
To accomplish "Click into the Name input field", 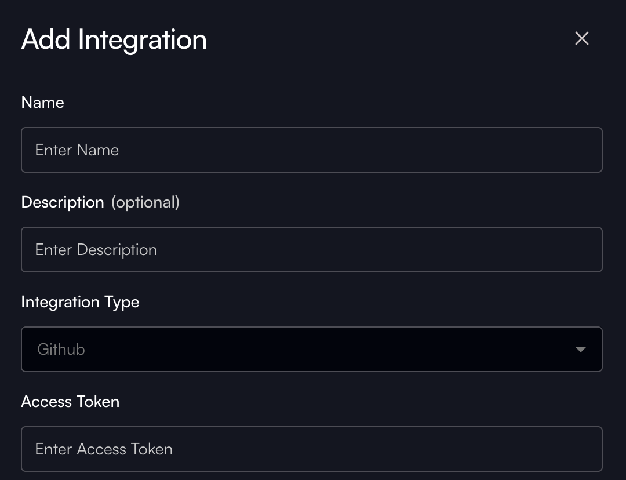I will tap(311, 150).
